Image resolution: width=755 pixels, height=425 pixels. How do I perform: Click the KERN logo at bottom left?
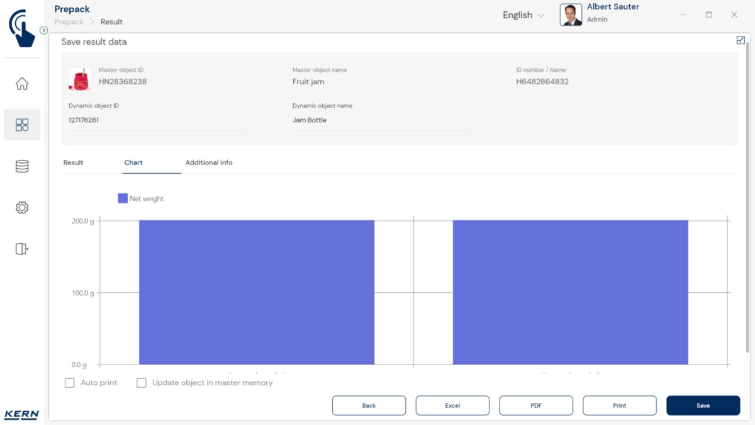point(22,414)
